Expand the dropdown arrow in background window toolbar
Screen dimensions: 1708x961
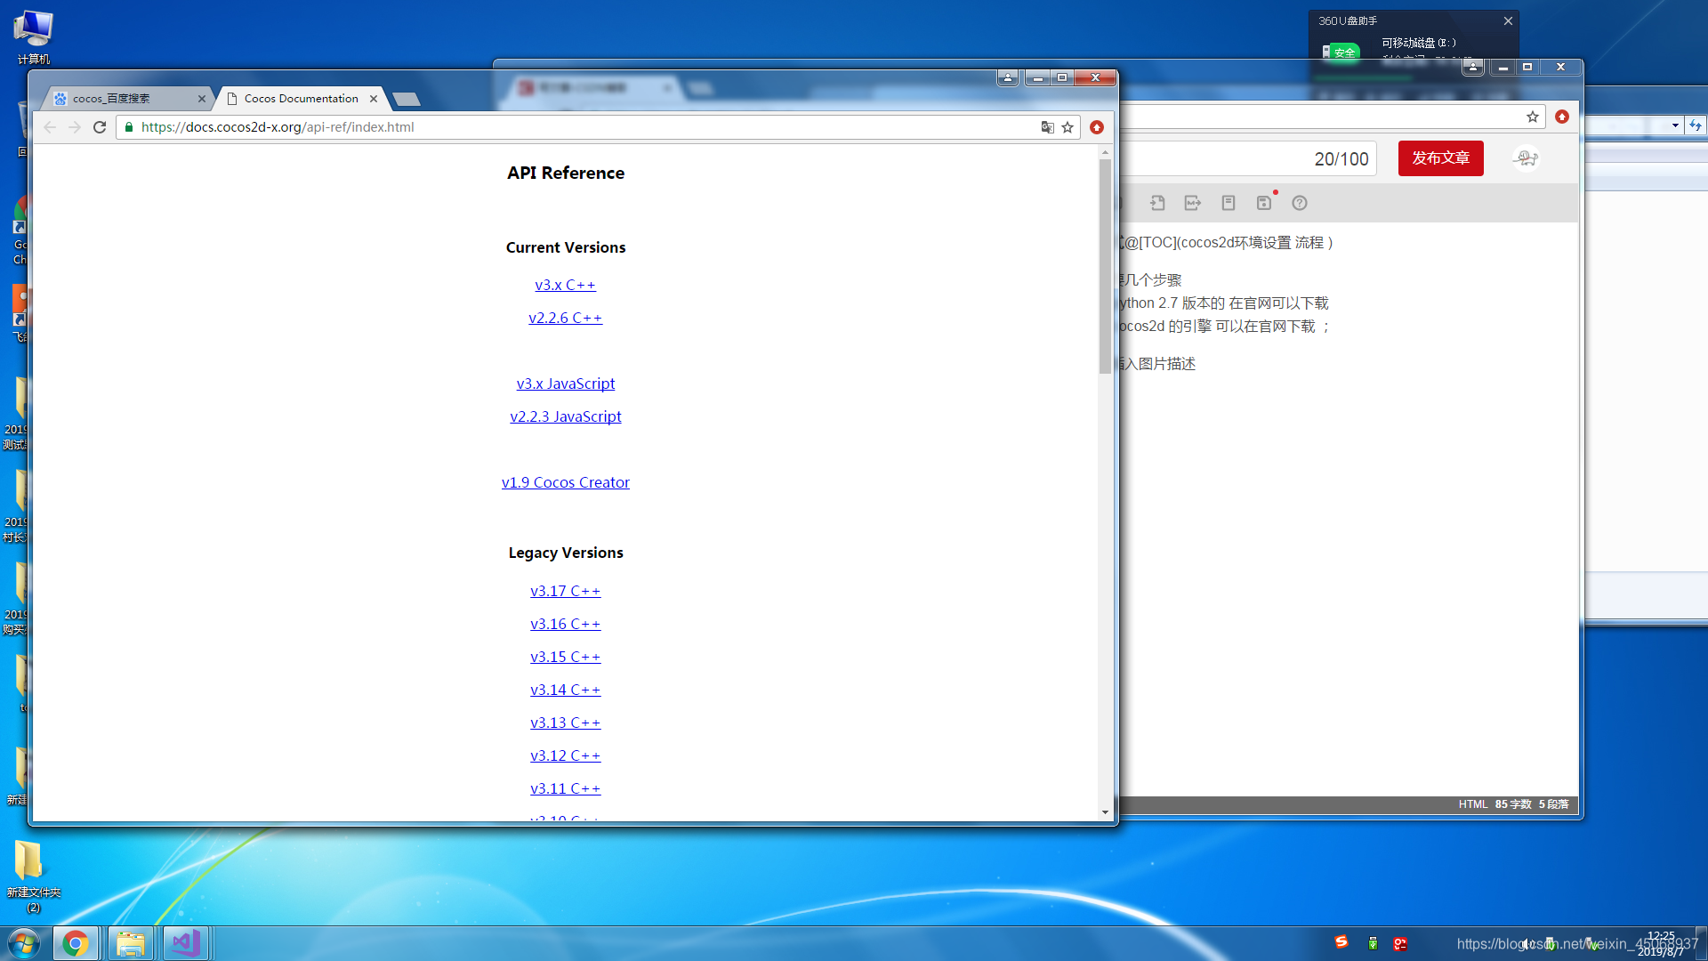1675,125
